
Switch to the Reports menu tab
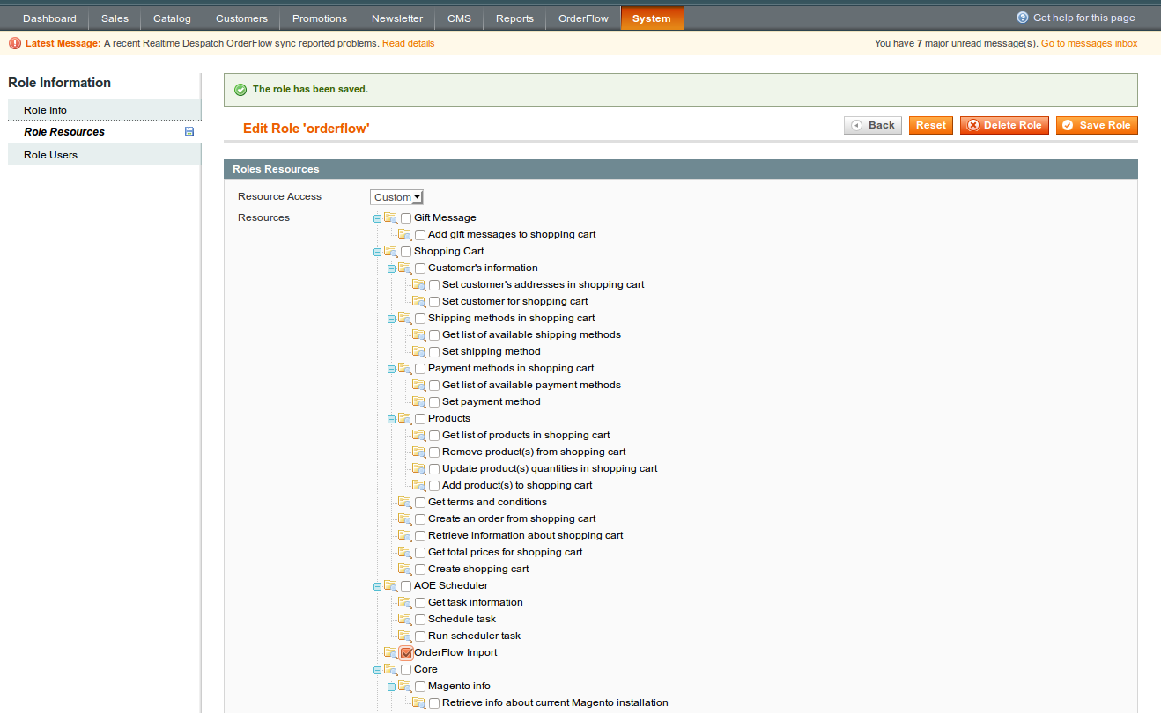[x=514, y=18]
